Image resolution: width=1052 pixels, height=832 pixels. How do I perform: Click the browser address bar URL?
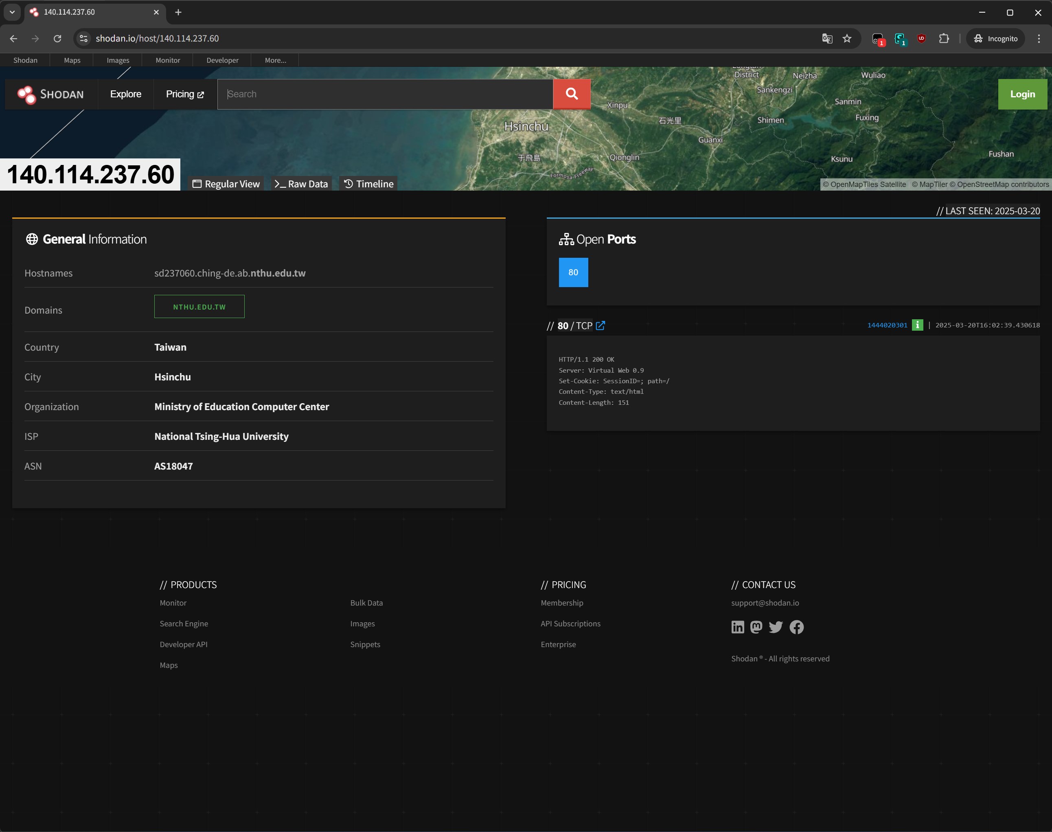(x=157, y=38)
